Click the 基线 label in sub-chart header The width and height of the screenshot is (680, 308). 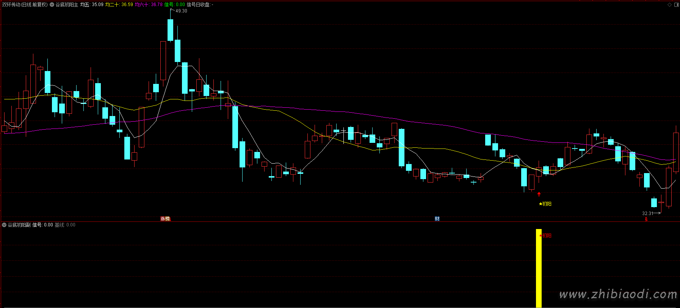60,225
